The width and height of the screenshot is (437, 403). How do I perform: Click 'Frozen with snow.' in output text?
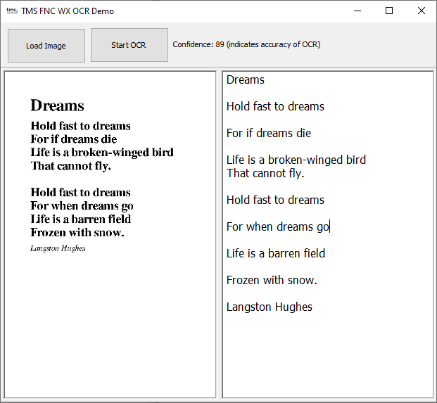click(272, 280)
